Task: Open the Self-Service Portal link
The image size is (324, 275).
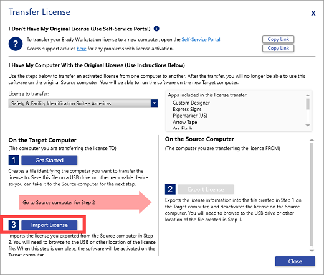Action: pos(201,39)
